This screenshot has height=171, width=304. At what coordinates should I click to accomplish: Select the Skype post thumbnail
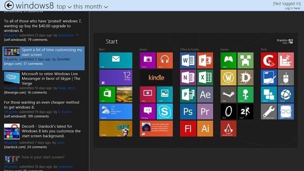point(12,77)
